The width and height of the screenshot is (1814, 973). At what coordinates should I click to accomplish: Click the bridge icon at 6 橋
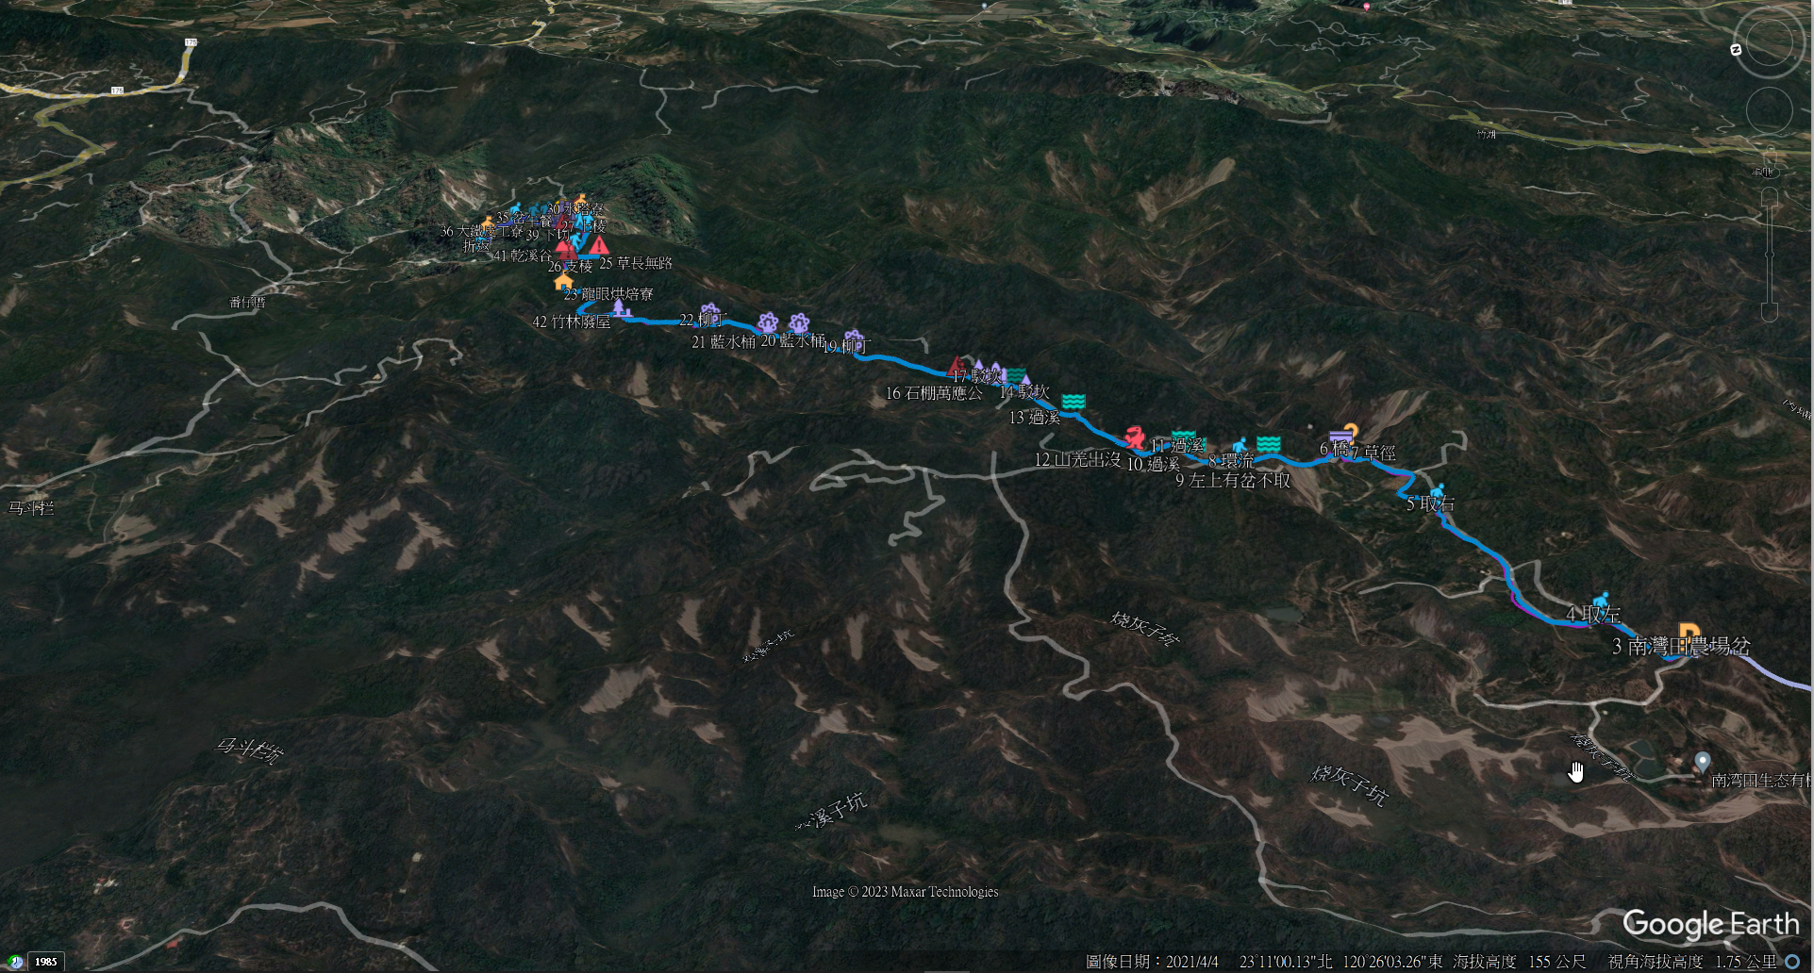(x=1340, y=437)
